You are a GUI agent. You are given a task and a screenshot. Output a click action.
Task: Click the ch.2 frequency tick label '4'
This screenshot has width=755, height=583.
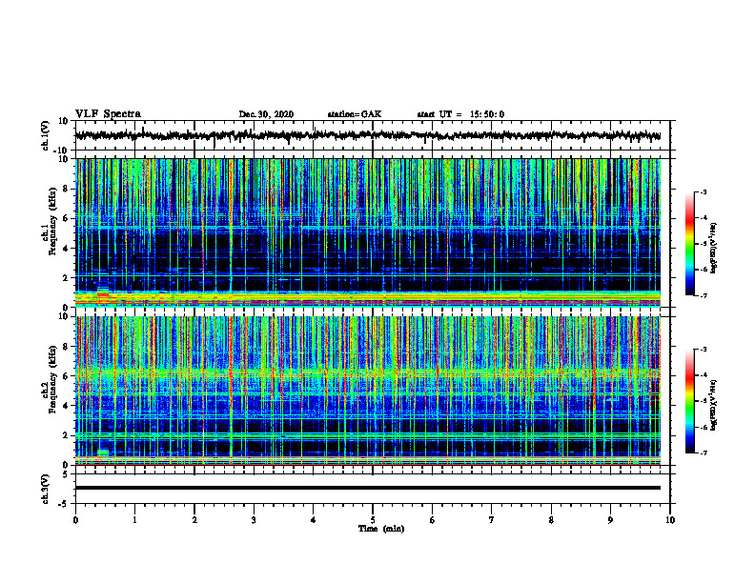point(67,407)
